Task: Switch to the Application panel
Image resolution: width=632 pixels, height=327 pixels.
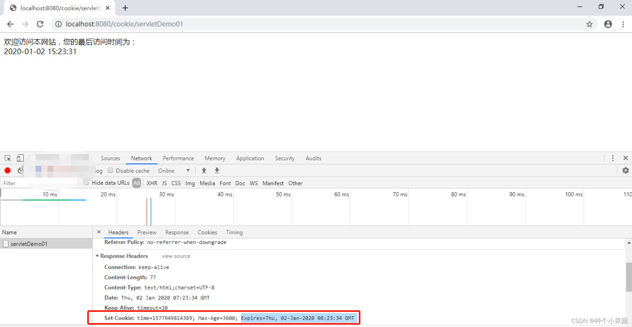Action: tap(250, 158)
